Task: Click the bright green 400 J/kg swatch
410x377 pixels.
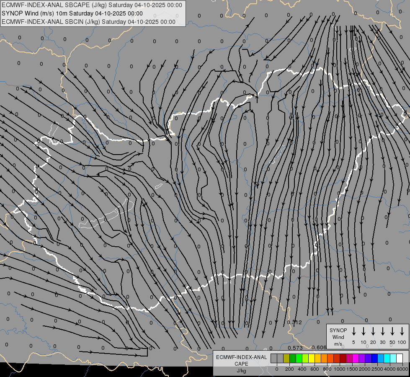Action: coord(299,358)
